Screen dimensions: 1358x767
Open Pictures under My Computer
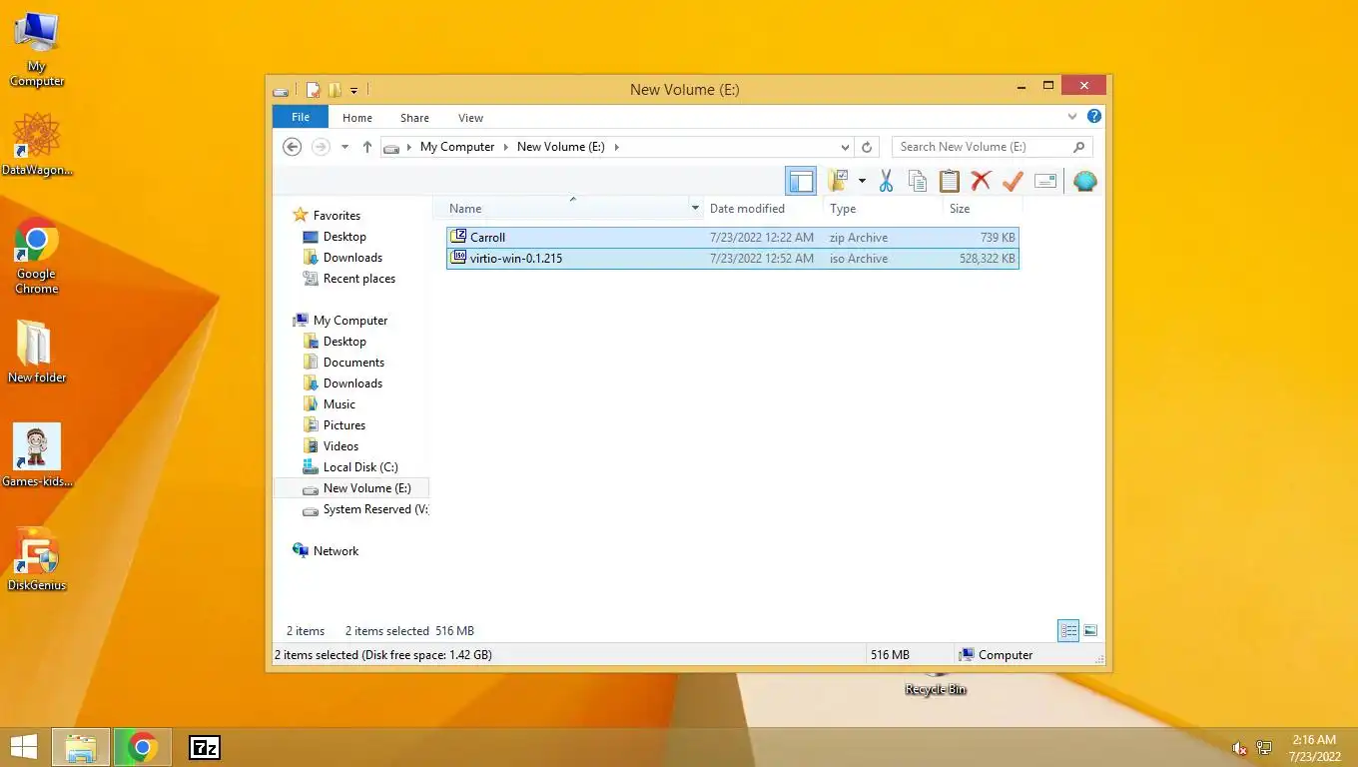coord(344,425)
